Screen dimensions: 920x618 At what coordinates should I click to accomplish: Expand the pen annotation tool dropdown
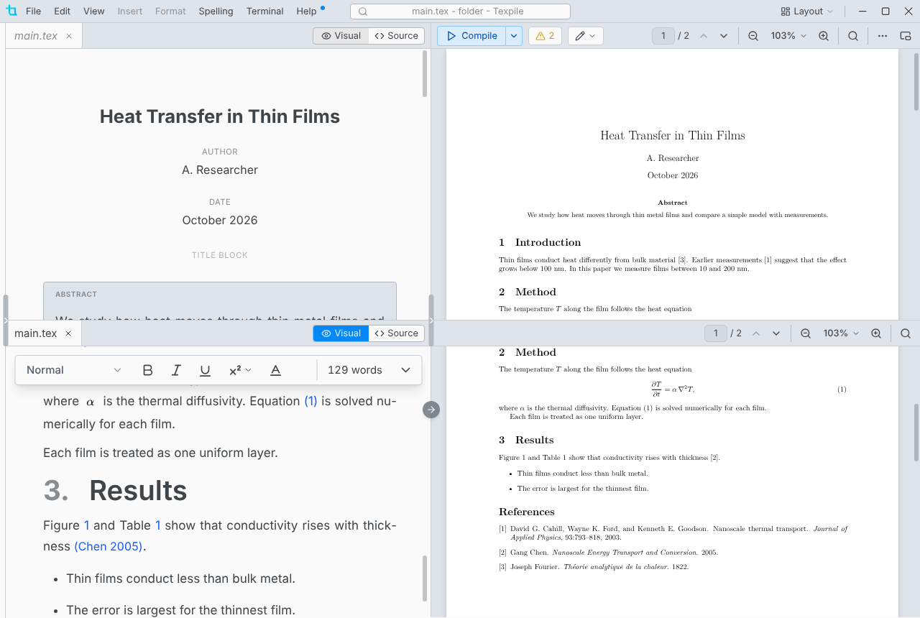pyautogui.click(x=586, y=36)
